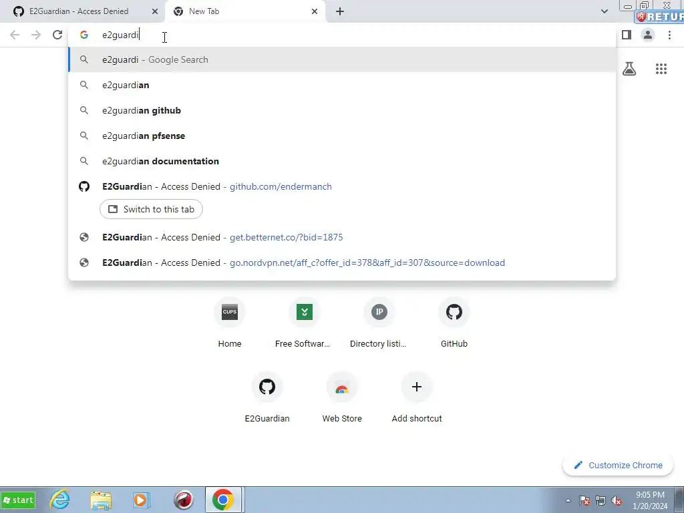This screenshot has height=513, width=684.
Task: Open the profile avatar icon
Action: coord(648,35)
